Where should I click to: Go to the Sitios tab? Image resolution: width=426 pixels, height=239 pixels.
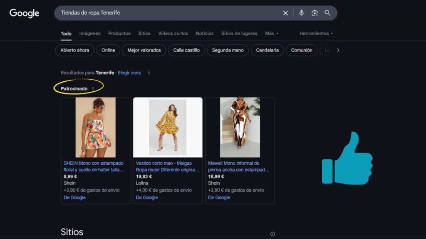[144, 33]
